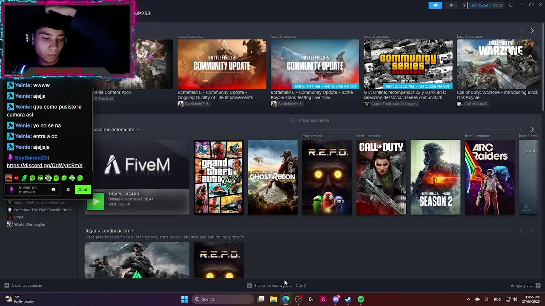
Task: Show next news items with top arrow
Action: [532, 30]
